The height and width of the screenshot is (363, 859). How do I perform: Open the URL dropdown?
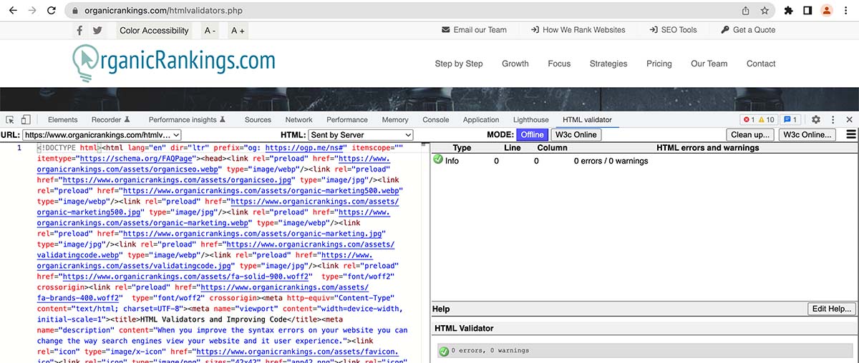102,134
